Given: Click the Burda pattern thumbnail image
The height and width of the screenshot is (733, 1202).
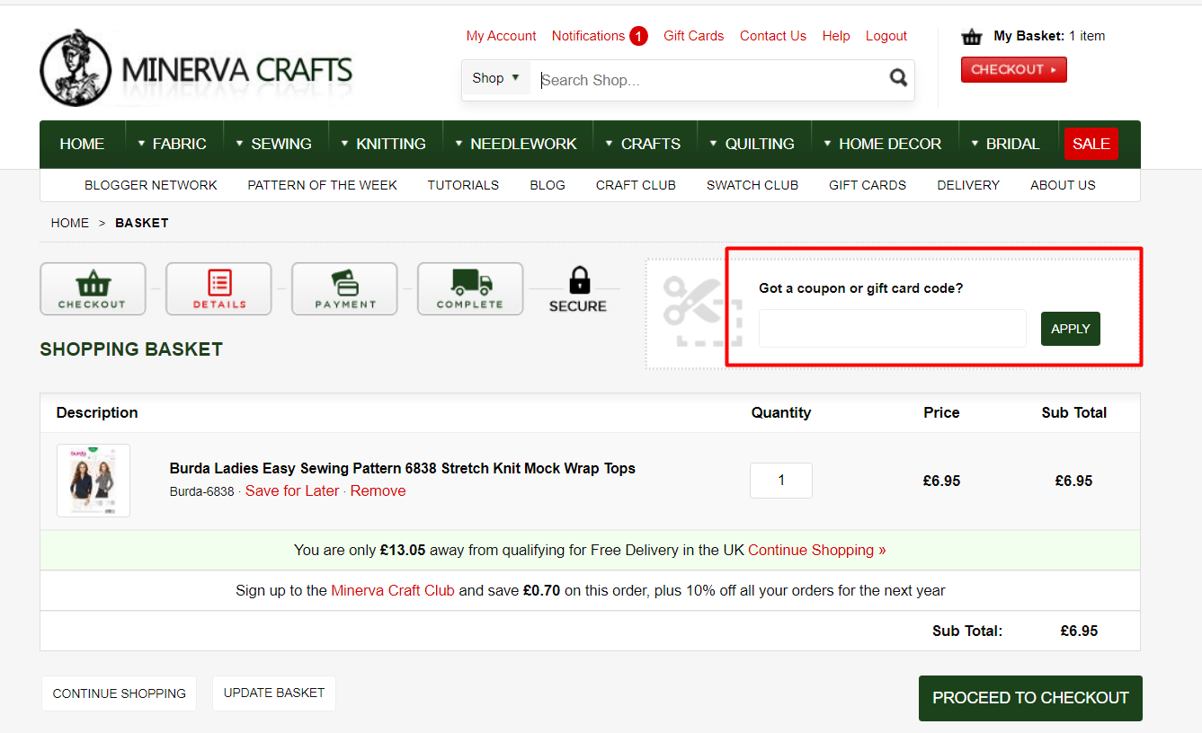Looking at the screenshot, I should click(93, 480).
